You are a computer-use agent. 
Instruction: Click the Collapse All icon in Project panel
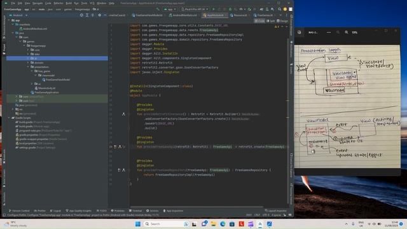[x=93, y=15]
